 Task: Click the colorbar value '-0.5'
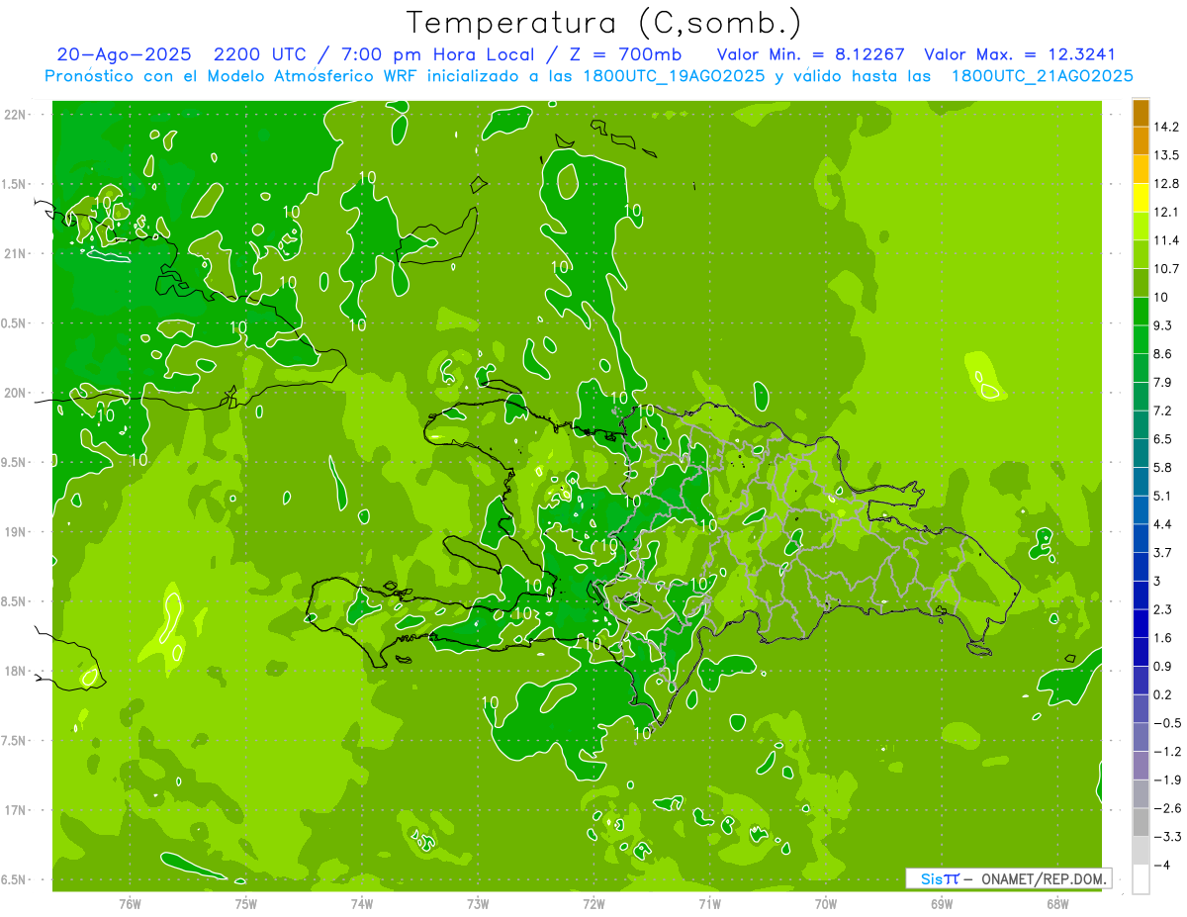(1166, 722)
